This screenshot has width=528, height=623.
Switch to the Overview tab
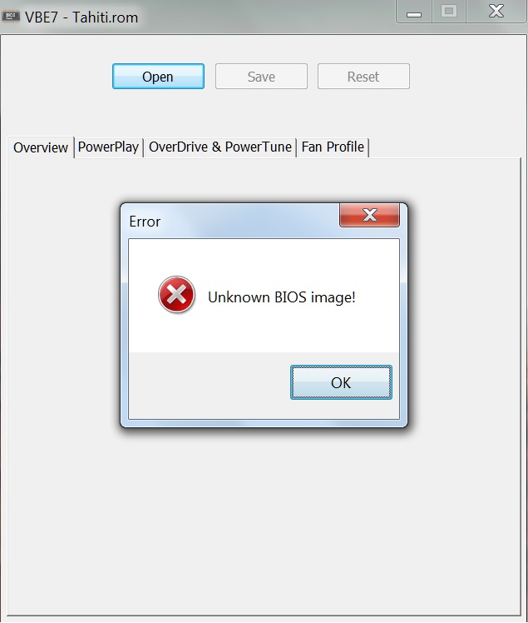[x=41, y=147]
